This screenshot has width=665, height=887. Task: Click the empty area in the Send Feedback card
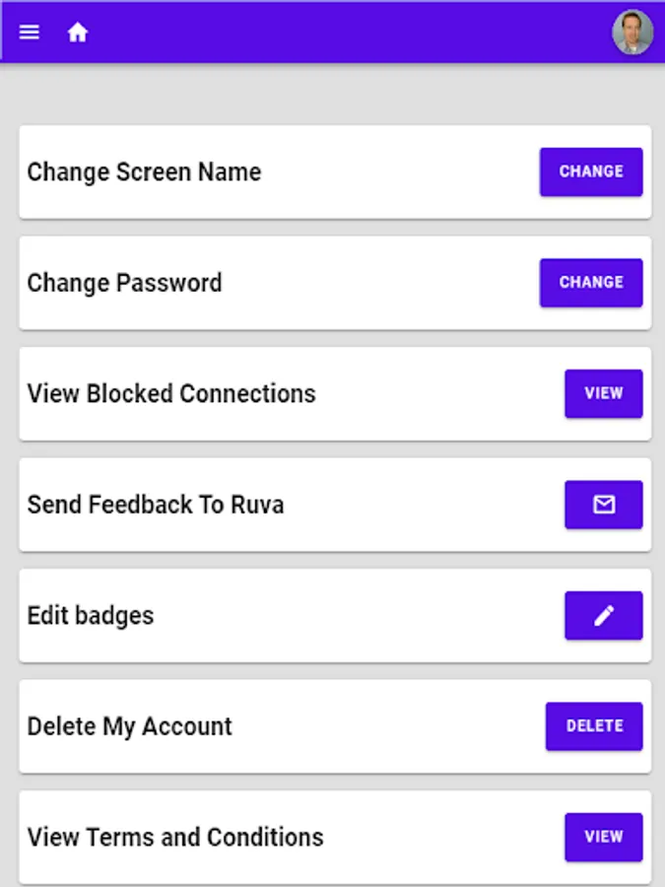coord(424,505)
